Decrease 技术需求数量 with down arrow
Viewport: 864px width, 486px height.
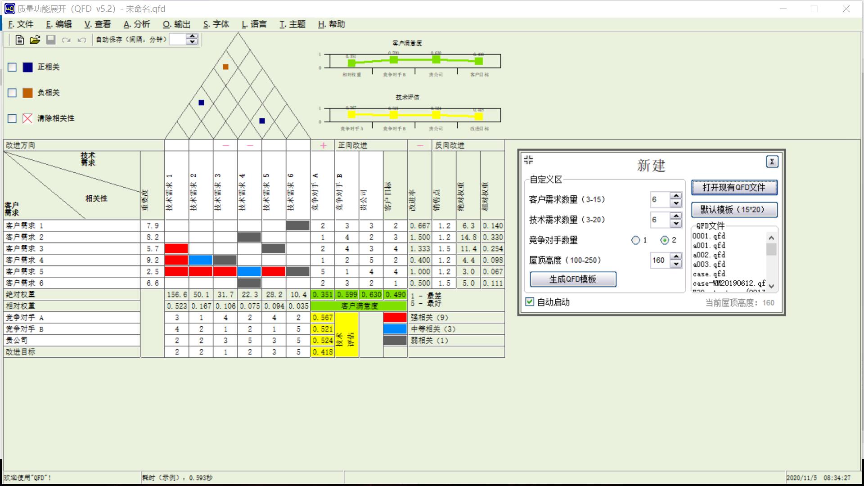coord(676,224)
